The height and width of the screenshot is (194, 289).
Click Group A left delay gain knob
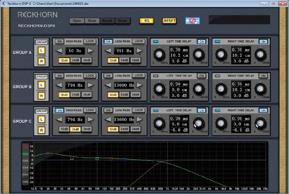pos(199,54)
